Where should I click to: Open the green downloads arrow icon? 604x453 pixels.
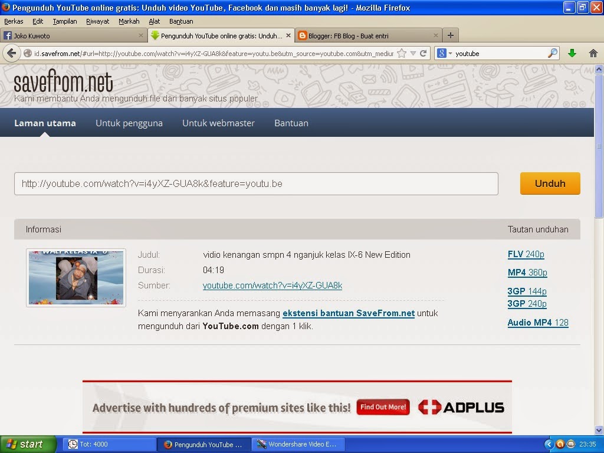[572, 54]
